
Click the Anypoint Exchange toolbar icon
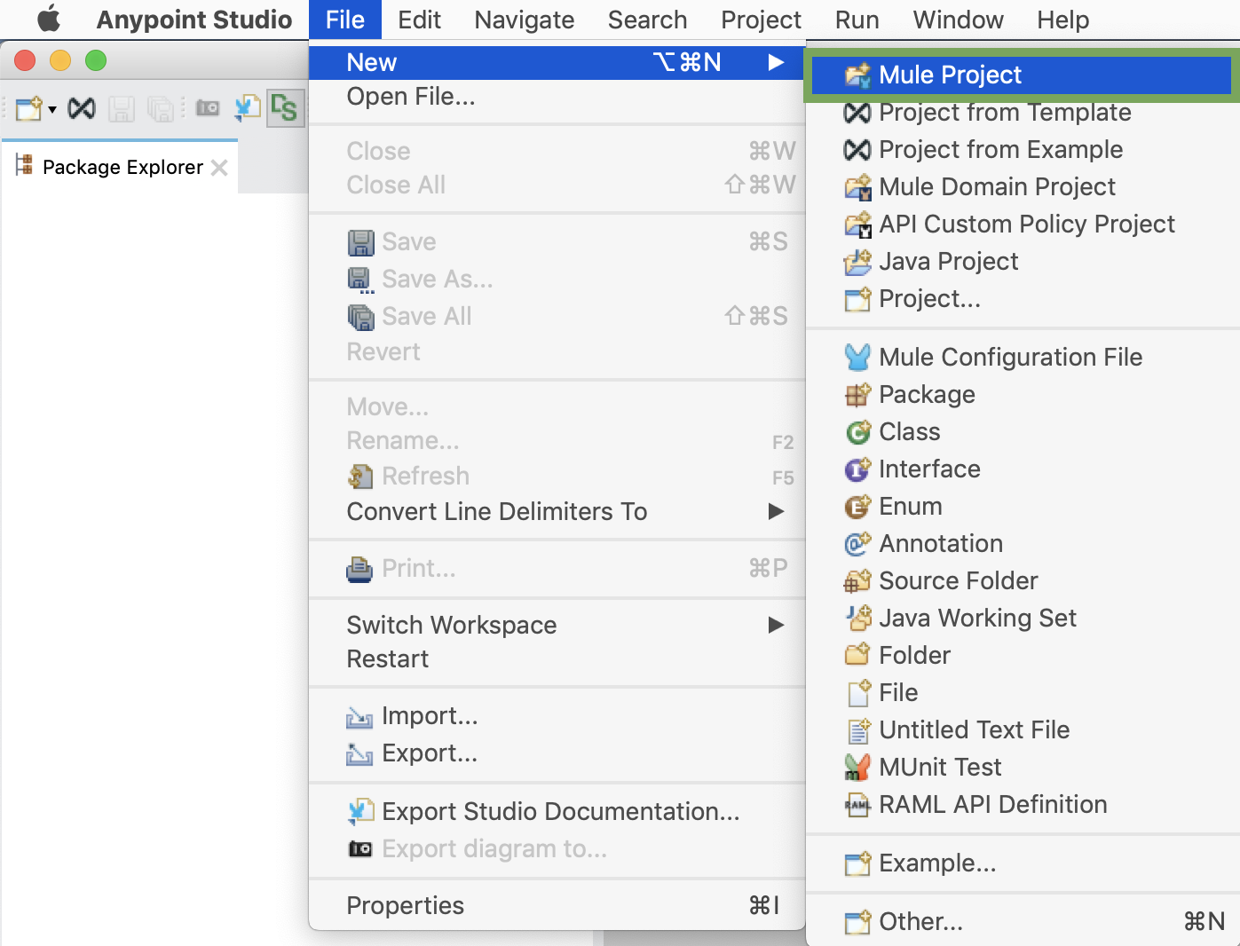pos(82,108)
